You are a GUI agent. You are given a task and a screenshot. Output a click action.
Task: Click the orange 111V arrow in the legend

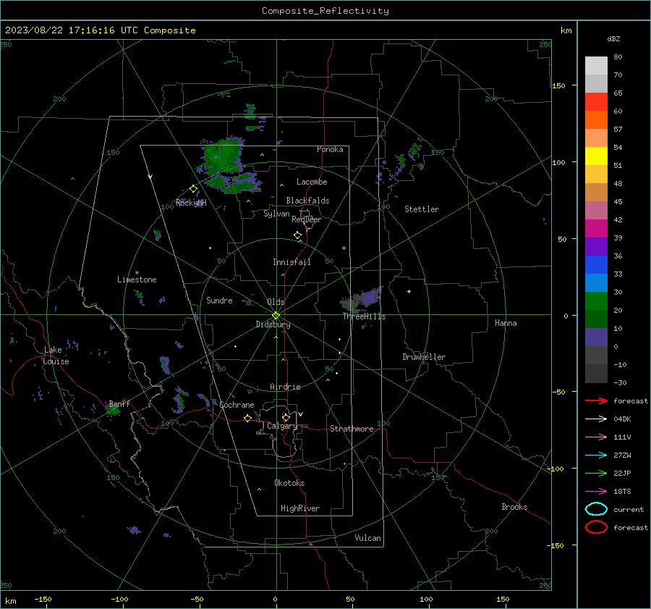pyautogui.click(x=596, y=437)
